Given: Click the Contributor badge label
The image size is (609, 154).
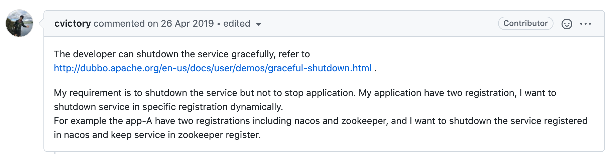Looking at the screenshot, I should click(525, 23).
